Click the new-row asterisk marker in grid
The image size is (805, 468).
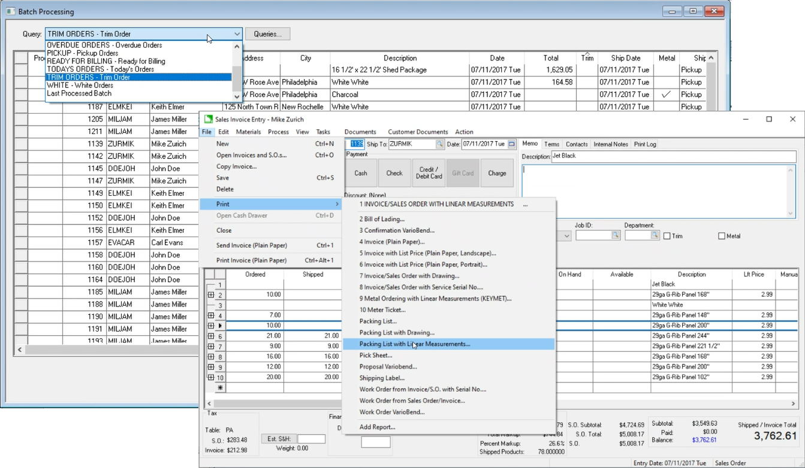pyautogui.click(x=219, y=388)
